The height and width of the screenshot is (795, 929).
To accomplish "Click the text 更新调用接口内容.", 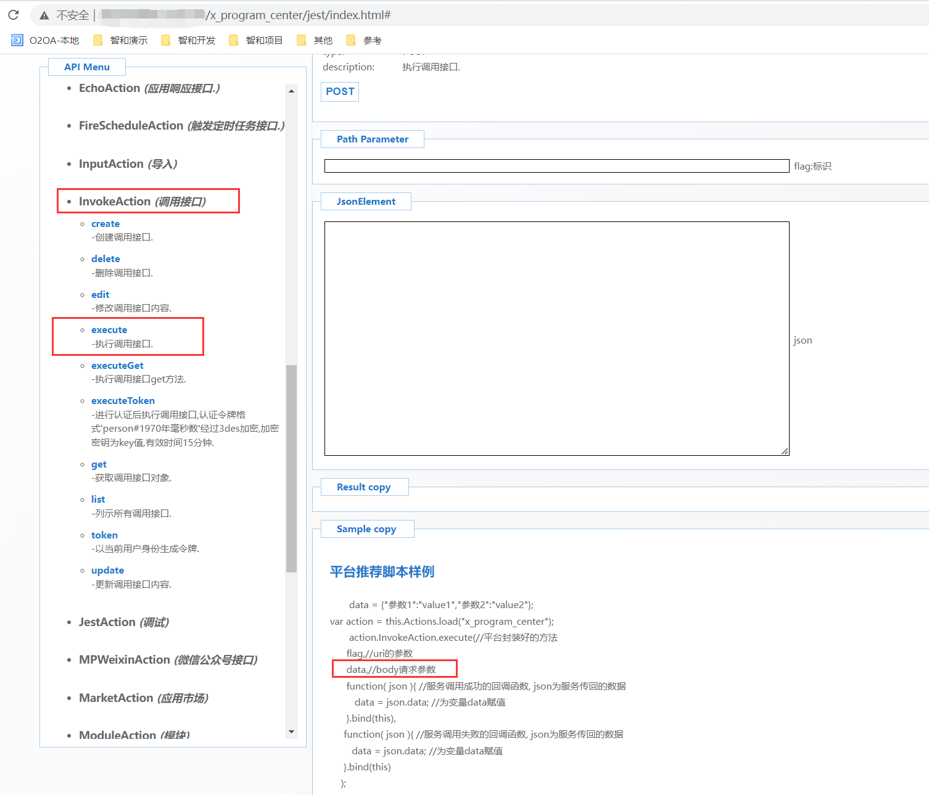I will click(x=131, y=585).
